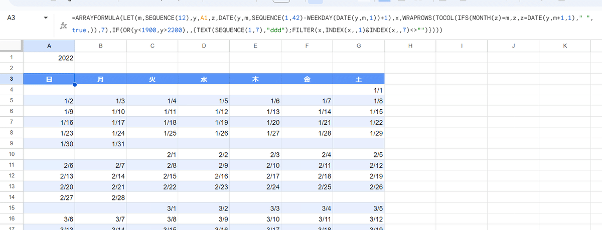Click the 水 header cell
Screen dimensions: 602x230
point(204,79)
